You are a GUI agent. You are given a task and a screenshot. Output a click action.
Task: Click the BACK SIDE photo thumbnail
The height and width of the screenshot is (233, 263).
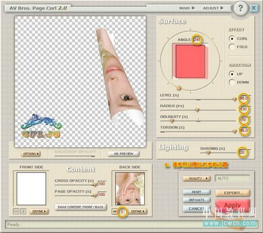click(130, 189)
